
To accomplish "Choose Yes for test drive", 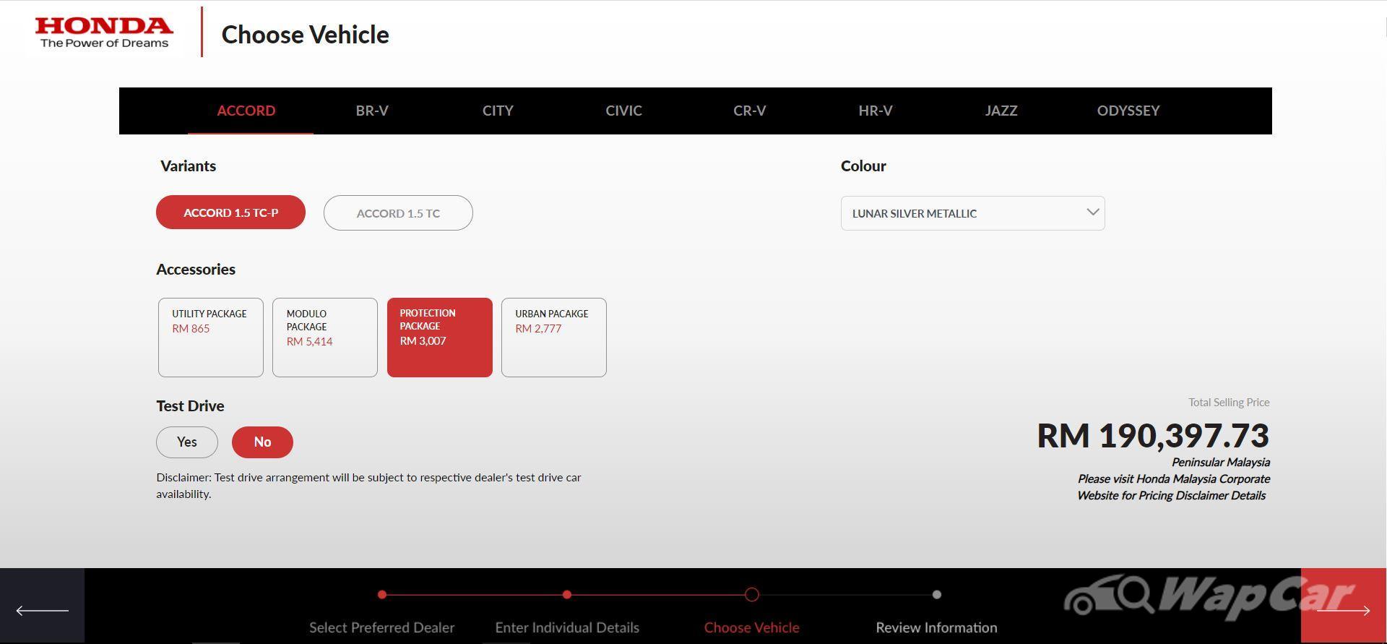I will [x=187, y=442].
